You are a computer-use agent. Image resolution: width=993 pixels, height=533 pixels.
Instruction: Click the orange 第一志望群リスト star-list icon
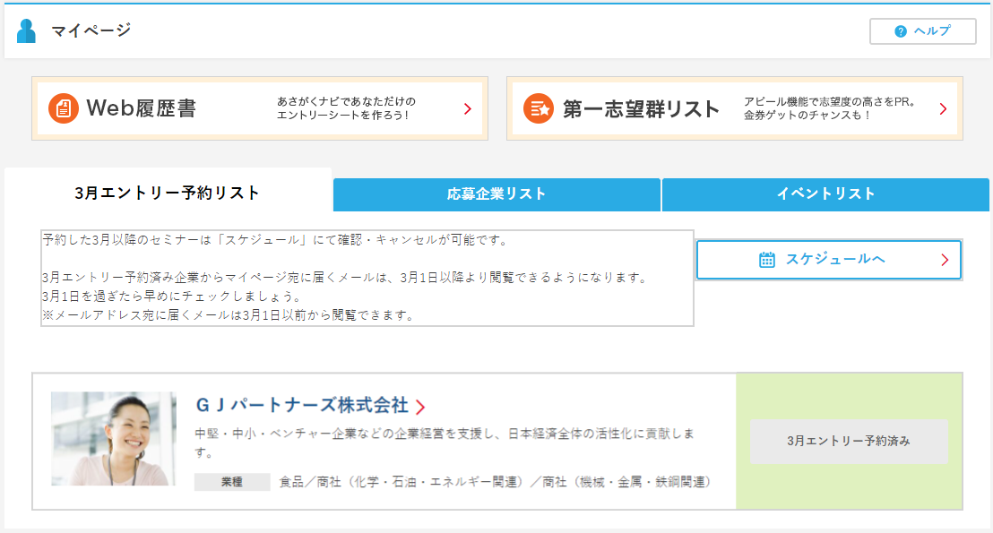pos(539,108)
